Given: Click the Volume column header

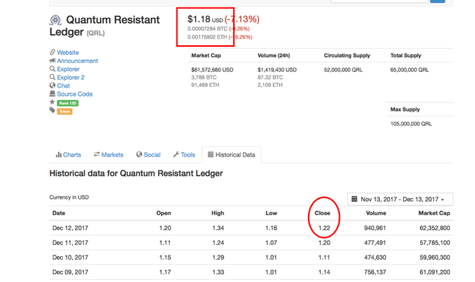Looking at the screenshot, I should 376,213.
